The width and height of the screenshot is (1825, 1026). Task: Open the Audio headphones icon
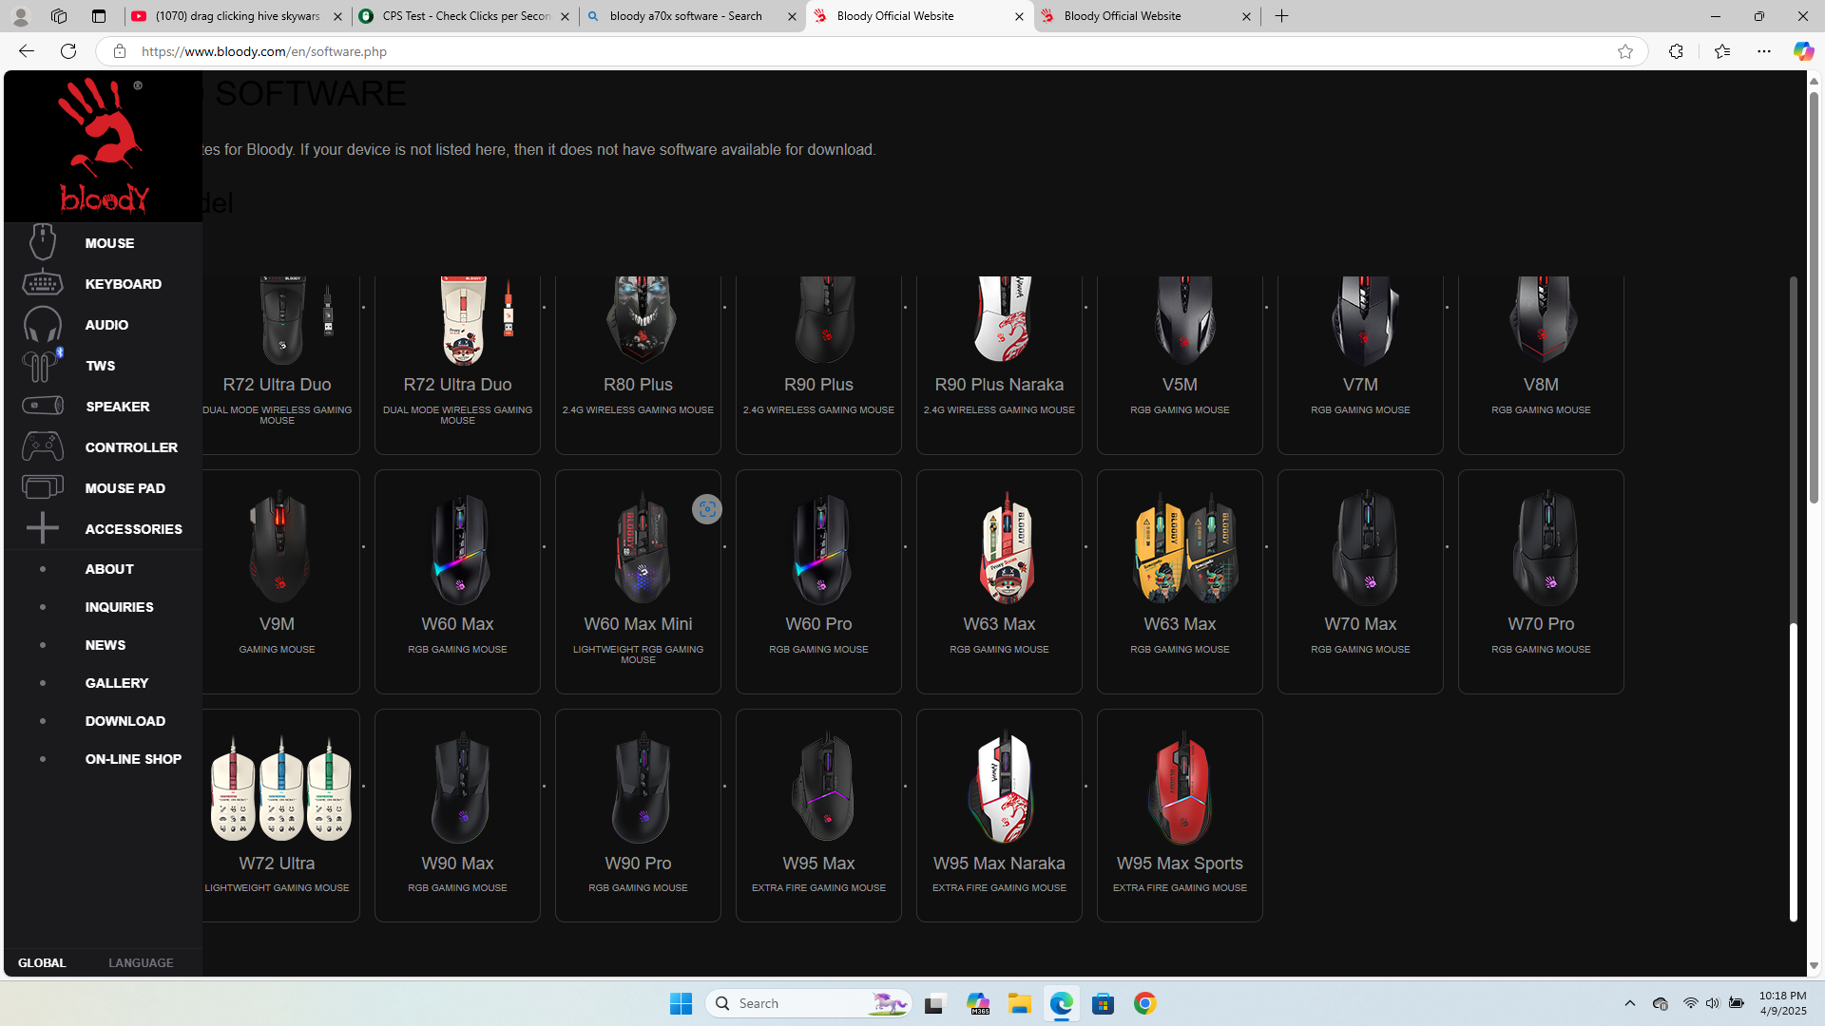click(x=43, y=325)
